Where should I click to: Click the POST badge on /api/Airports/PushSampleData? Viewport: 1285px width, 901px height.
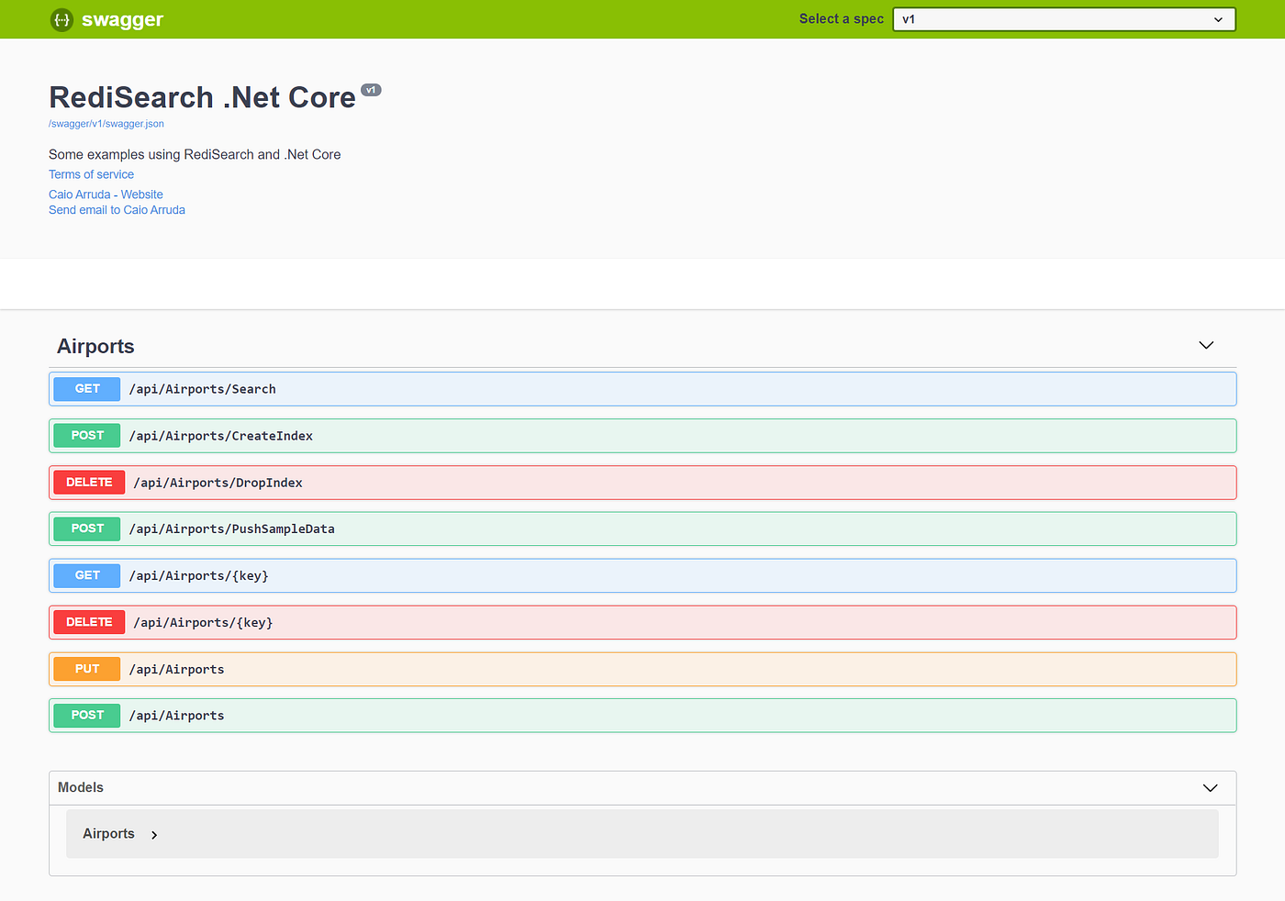pos(85,528)
